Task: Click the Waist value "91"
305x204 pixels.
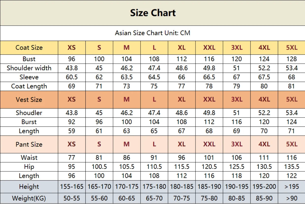Action: [x=154, y=157]
